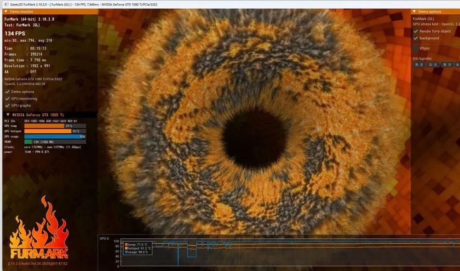Screen dimensions: 460x271
Task: Click the OSI bgcolor R: 0 field
Action: pos(419,65)
